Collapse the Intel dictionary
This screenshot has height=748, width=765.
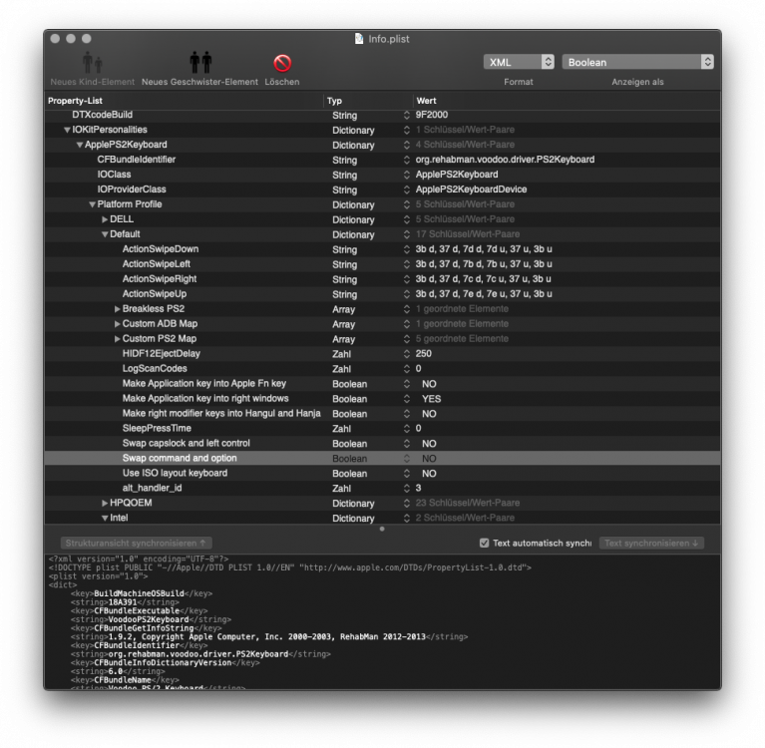point(105,519)
